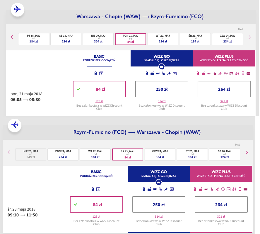The image size is (260, 234).
Task: Click the two-people icon under return WIZZ PLUS
Action: [x=234, y=189]
